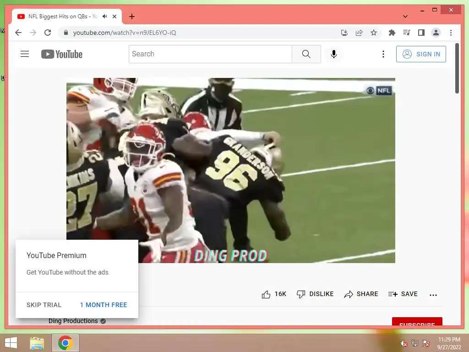Click SKIP TRIAL in Premium popup
This screenshot has height=352, width=469.
(x=44, y=305)
